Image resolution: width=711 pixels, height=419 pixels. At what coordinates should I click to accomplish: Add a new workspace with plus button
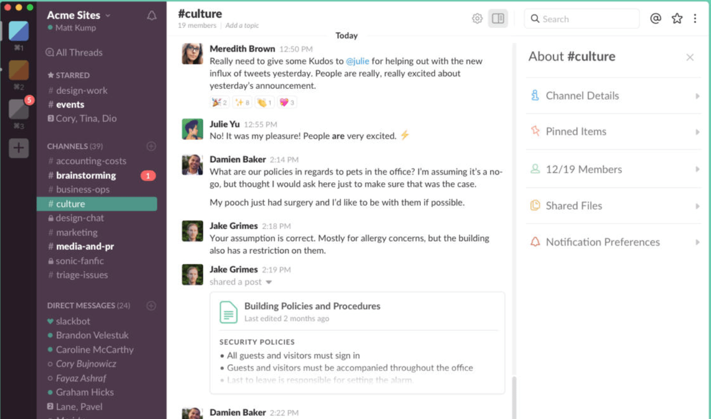18,148
